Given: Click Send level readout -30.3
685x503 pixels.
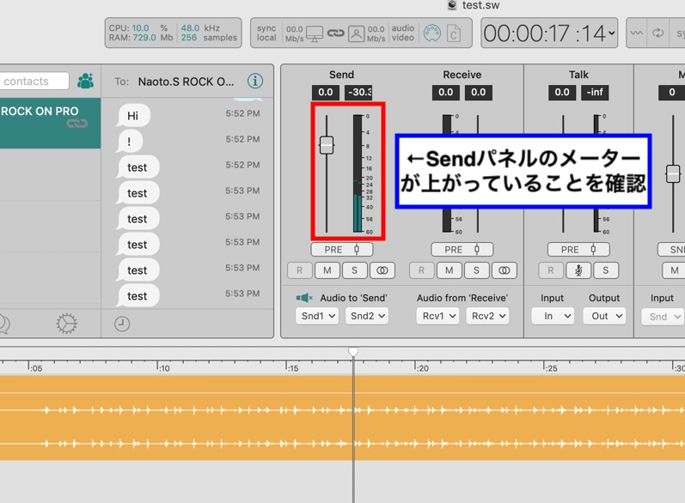Looking at the screenshot, I should pyautogui.click(x=358, y=92).
